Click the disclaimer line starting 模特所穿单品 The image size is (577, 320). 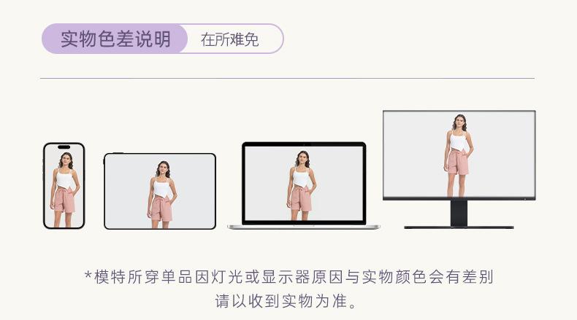pos(289,277)
